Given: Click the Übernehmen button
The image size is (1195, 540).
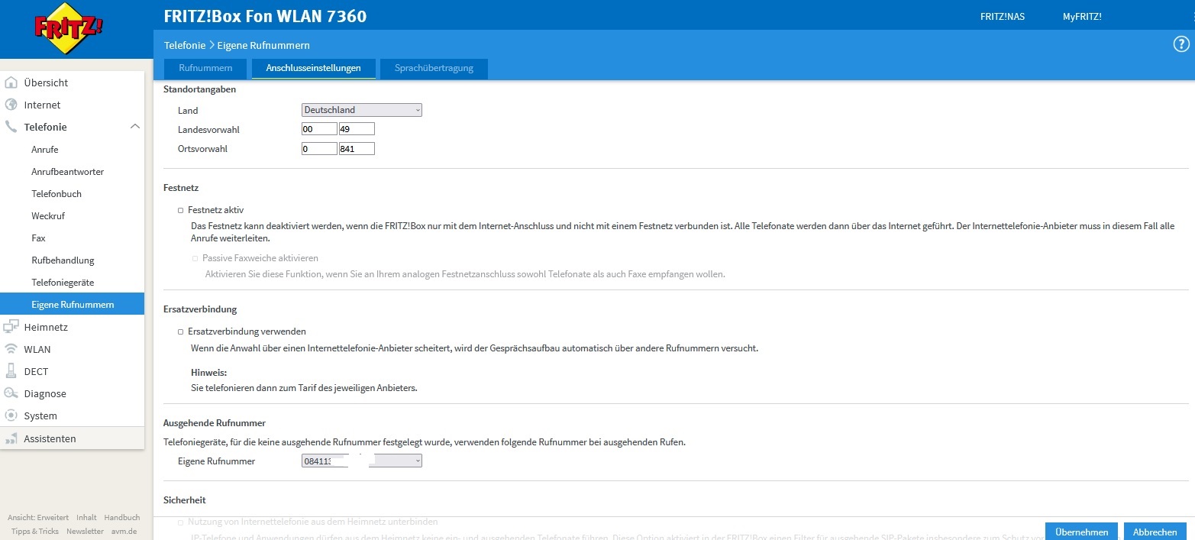Looking at the screenshot, I should [1081, 532].
